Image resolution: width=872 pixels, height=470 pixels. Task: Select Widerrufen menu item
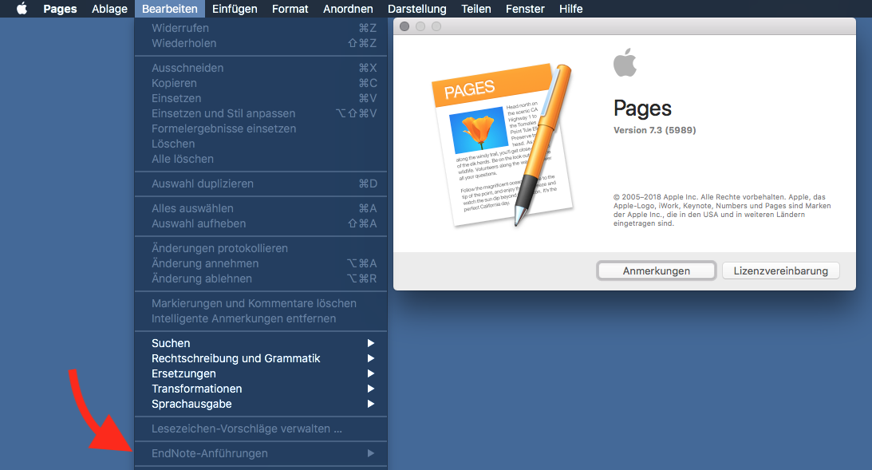pos(261,28)
